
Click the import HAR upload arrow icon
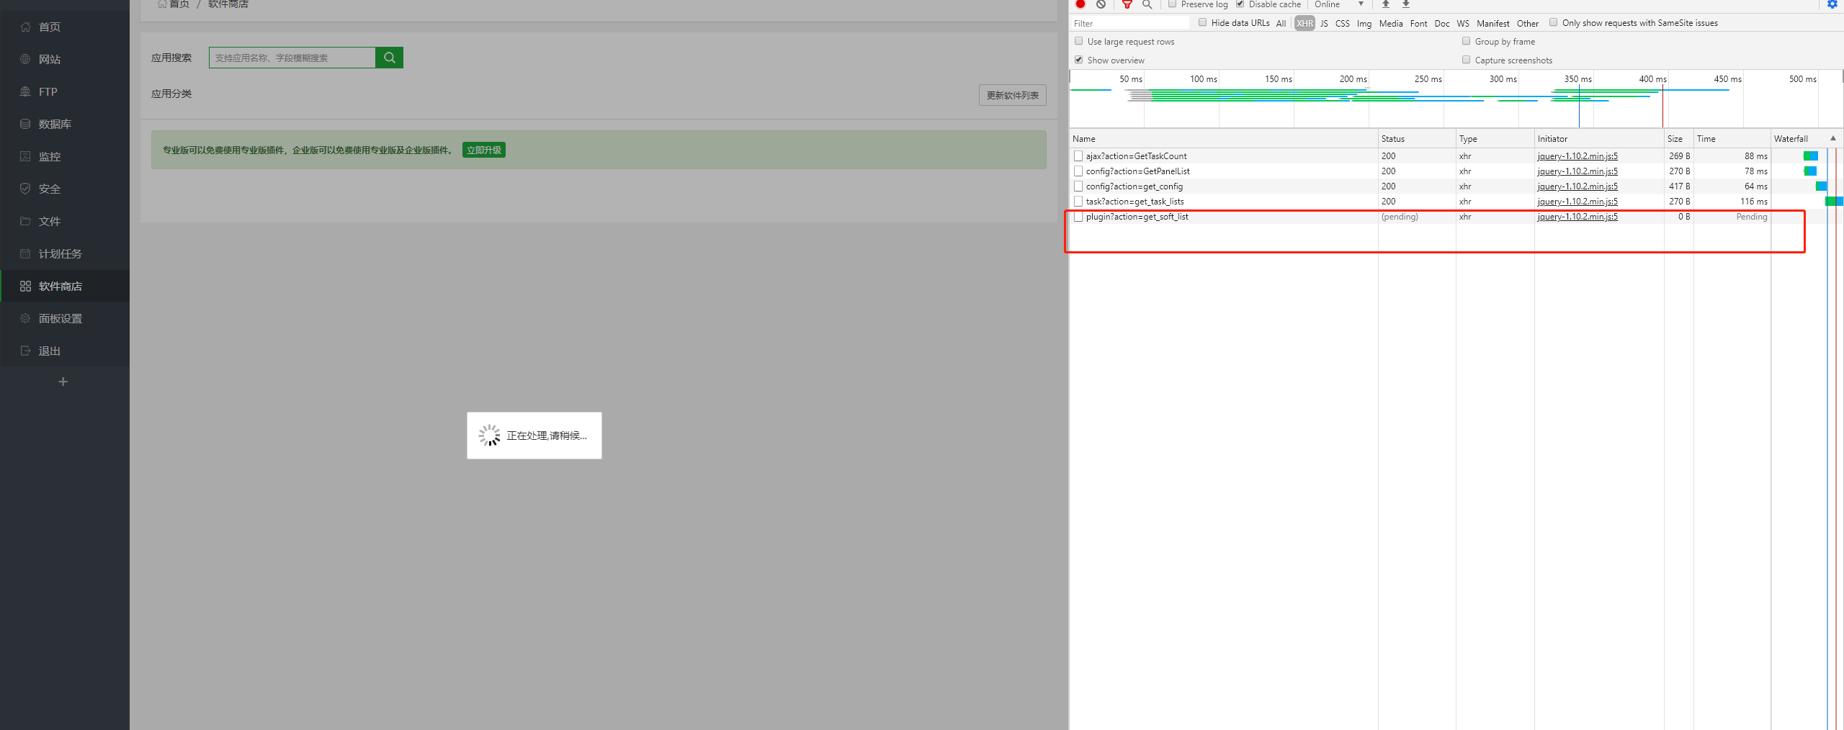pos(1386,4)
